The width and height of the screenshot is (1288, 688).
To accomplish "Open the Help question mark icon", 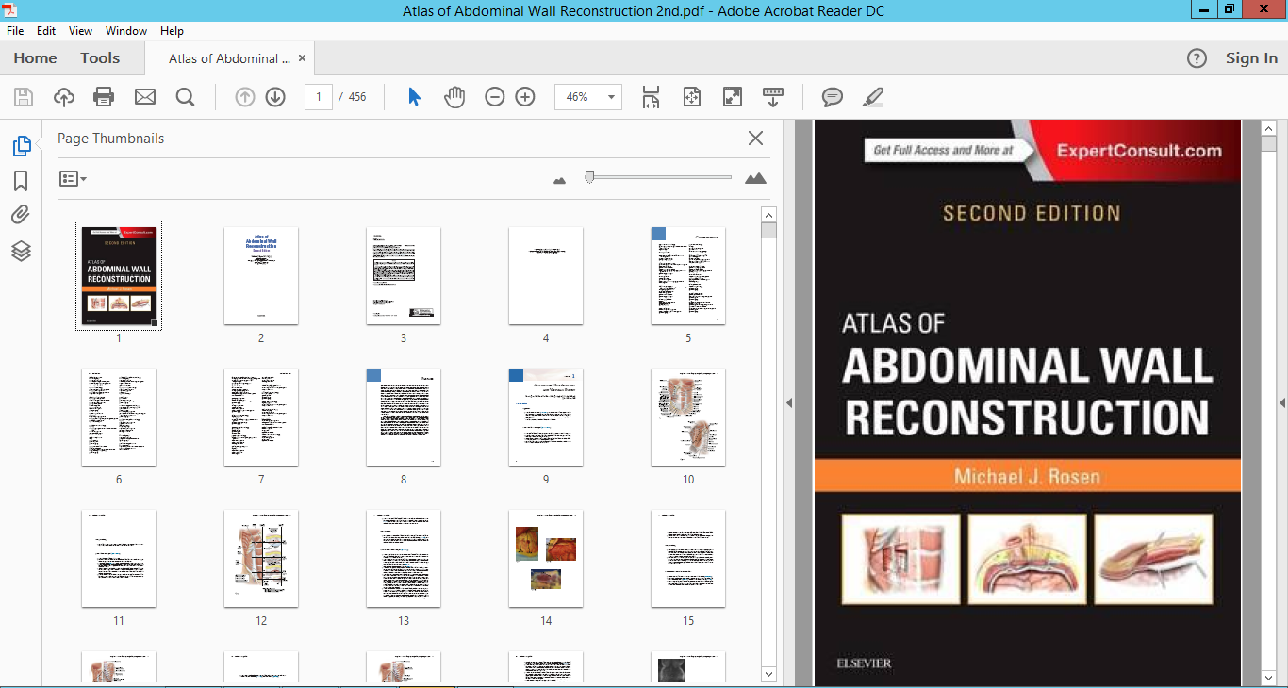I will point(1197,58).
